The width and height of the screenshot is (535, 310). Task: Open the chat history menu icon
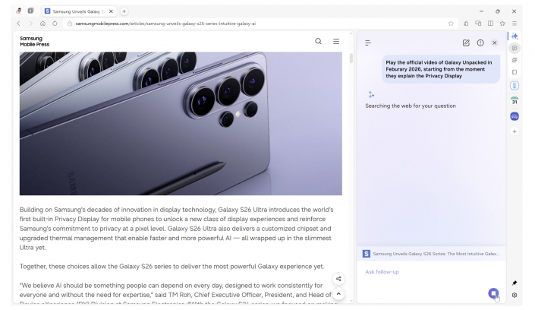click(x=369, y=43)
